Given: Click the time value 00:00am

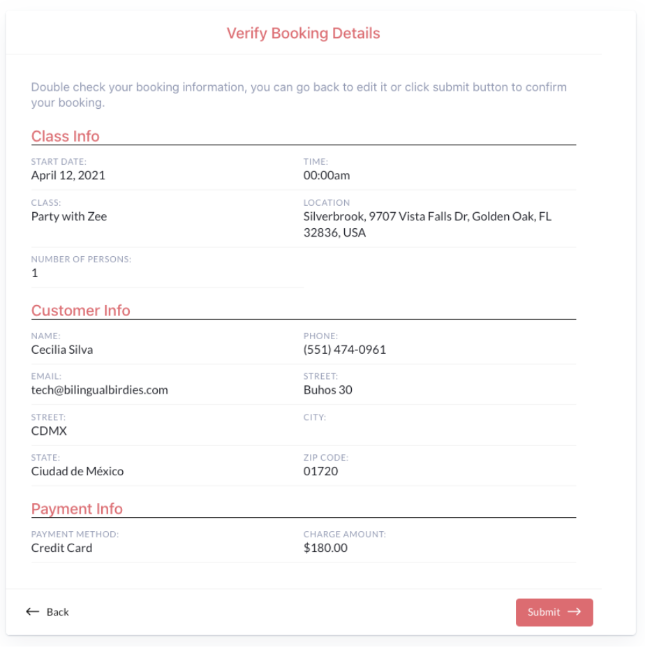Looking at the screenshot, I should tap(327, 175).
